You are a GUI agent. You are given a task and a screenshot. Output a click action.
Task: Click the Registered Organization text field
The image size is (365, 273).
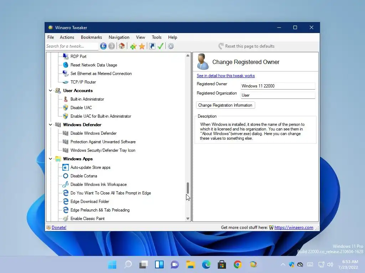[x=278, y=95]
